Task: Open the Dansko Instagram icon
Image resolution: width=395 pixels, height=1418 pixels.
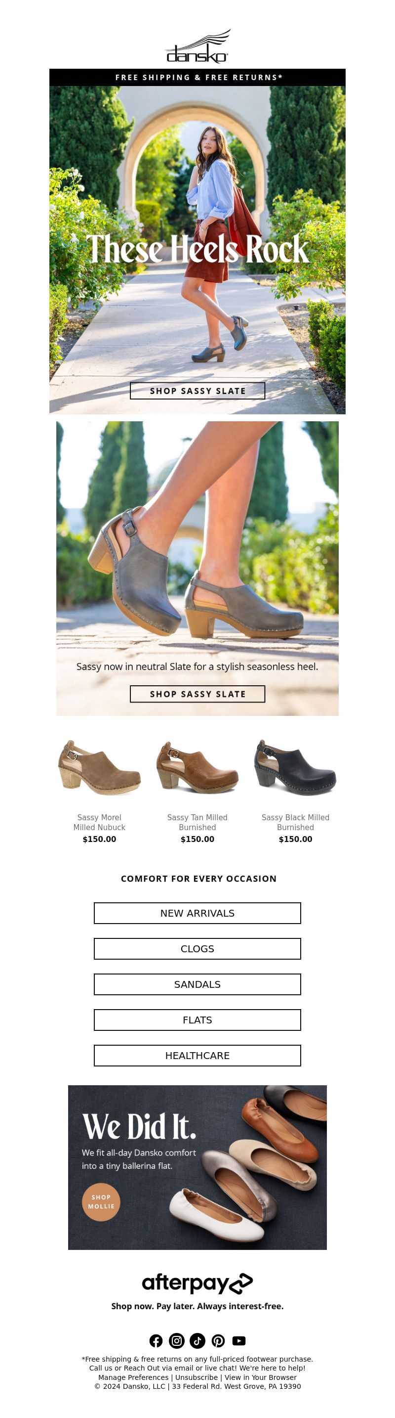Action: tap(176, 1340)
